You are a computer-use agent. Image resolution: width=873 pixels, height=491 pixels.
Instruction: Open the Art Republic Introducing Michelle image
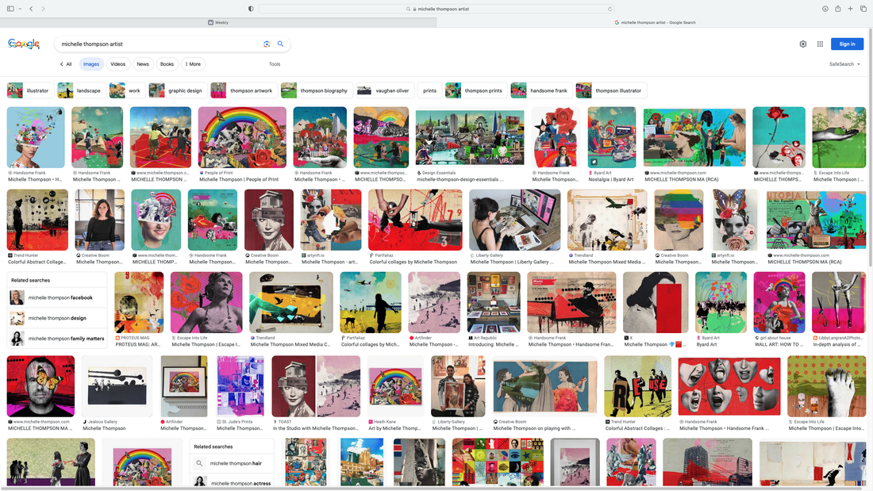pos(494,302)
